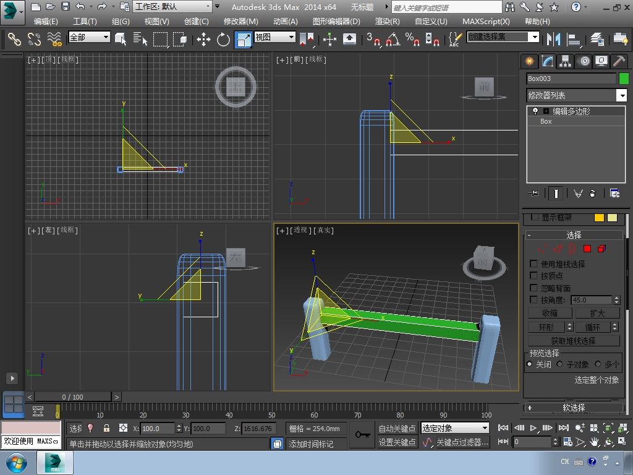The width and height of the screenshot is (633, 475).
Task: Toggle the Spinner Snap icon
Action: point(432,39)
